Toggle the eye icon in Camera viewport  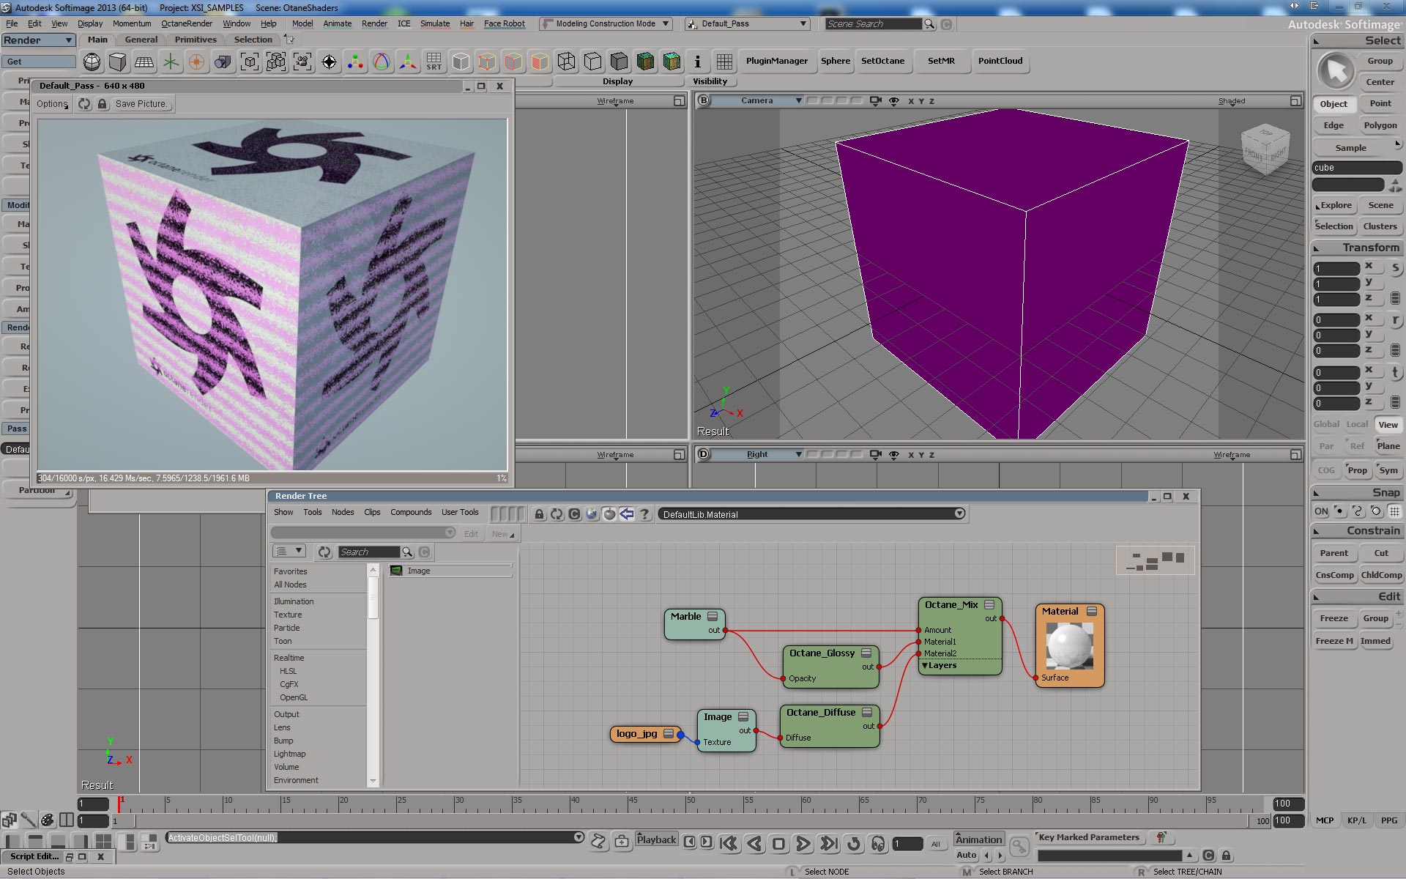click(893, 101)
